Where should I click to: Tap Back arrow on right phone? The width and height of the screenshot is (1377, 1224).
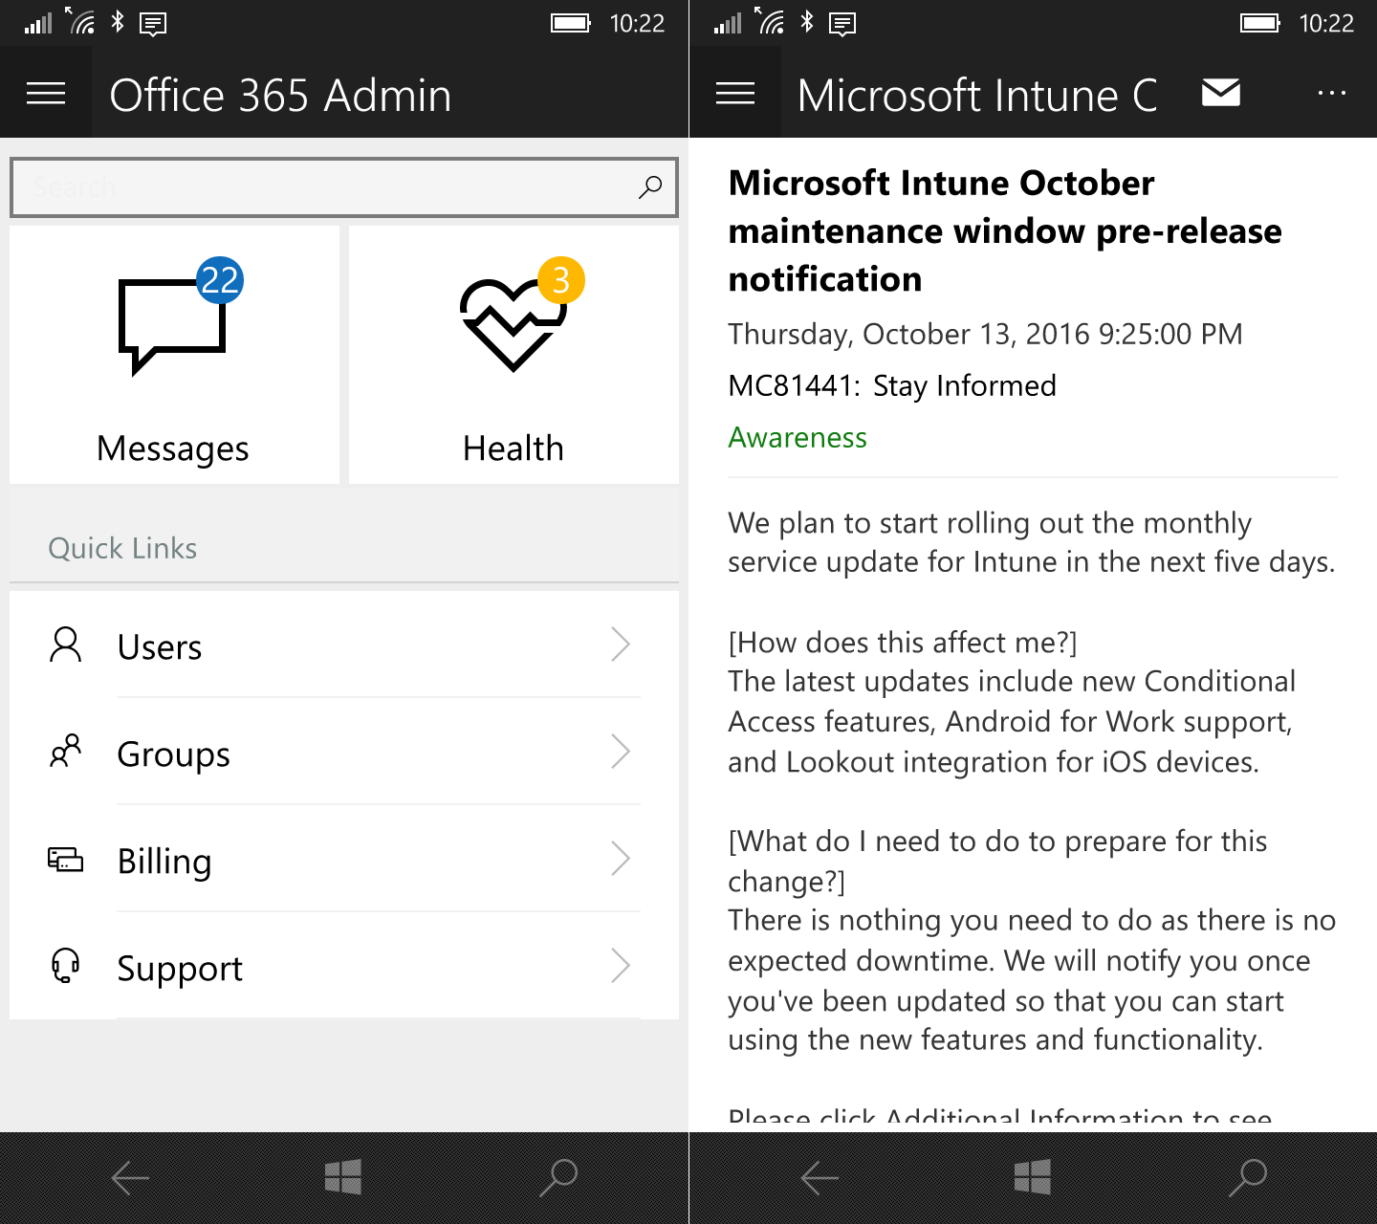(820, 1178)
